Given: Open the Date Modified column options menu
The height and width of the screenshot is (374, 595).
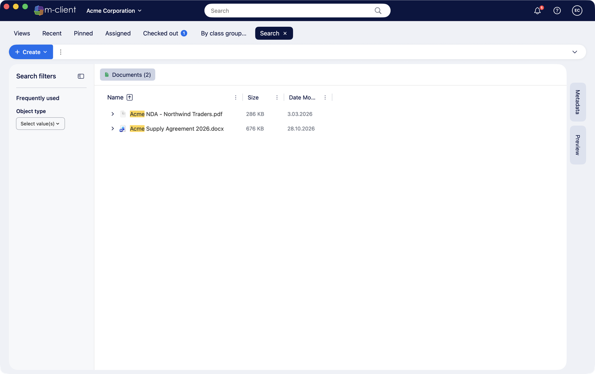Looking at the screenshot, I should click(x=325, y=98).
